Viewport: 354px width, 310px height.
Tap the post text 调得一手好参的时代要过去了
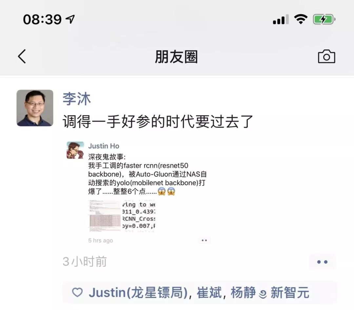(x=158, y=121)
